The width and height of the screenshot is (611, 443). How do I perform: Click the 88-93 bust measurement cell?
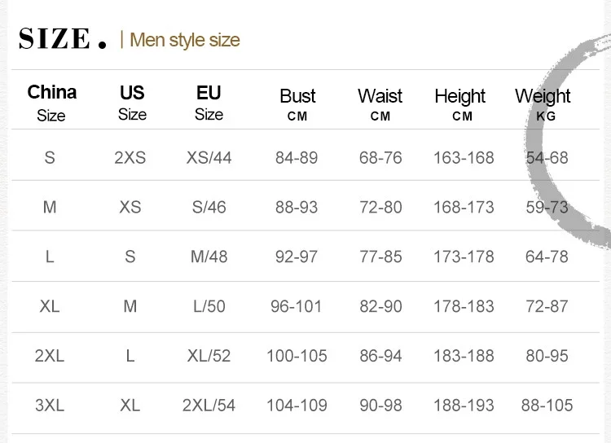pos(297,208)
